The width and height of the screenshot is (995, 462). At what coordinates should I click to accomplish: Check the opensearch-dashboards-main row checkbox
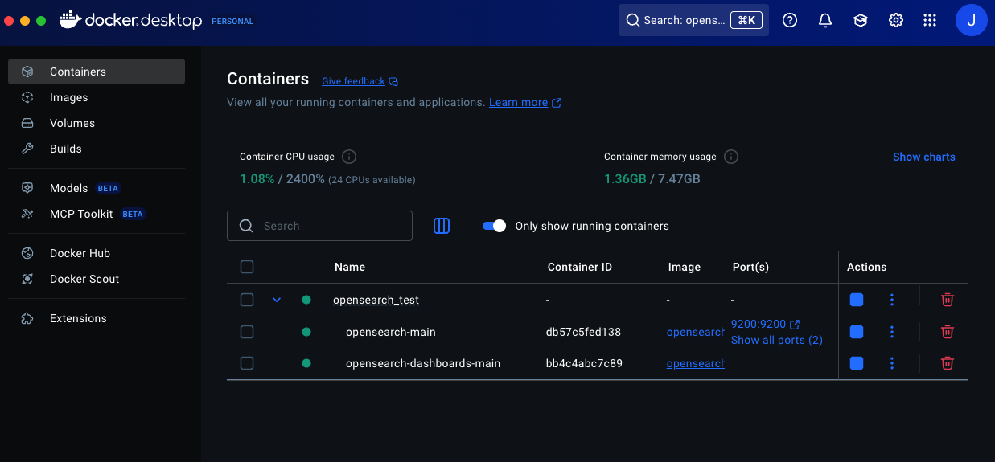coord(247,363)
